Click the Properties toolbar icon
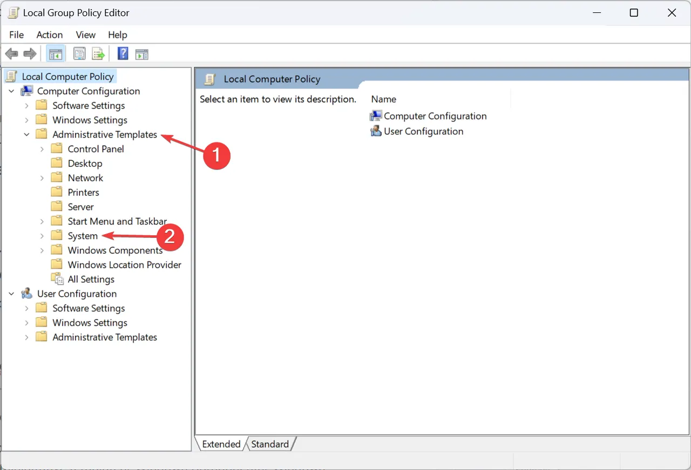 [x=79, y=54]
